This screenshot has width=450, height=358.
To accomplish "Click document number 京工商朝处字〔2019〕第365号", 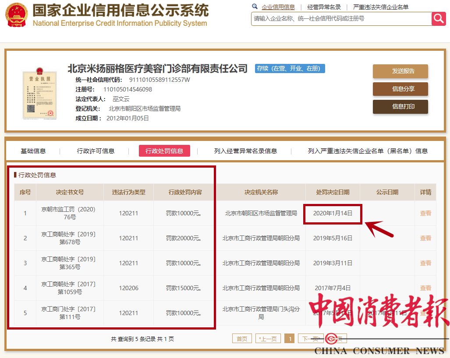I will 70,263.
